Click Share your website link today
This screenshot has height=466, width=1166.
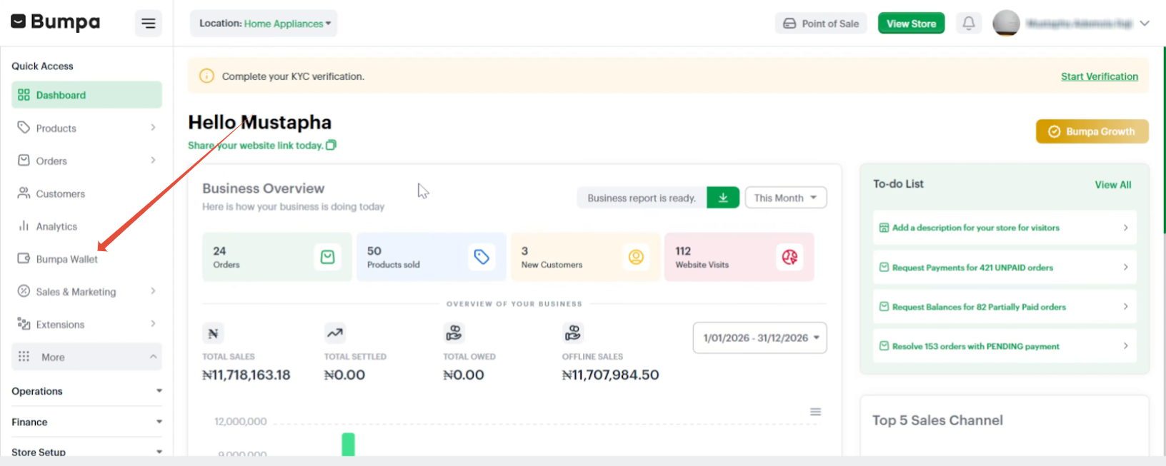pyautogui.click(x=255, y=146)
